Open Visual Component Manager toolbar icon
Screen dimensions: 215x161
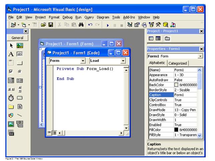173,25
